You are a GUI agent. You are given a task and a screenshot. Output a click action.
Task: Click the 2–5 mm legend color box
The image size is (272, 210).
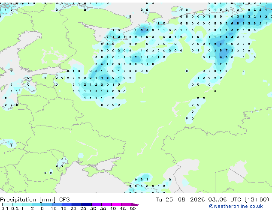pos(37,204)
